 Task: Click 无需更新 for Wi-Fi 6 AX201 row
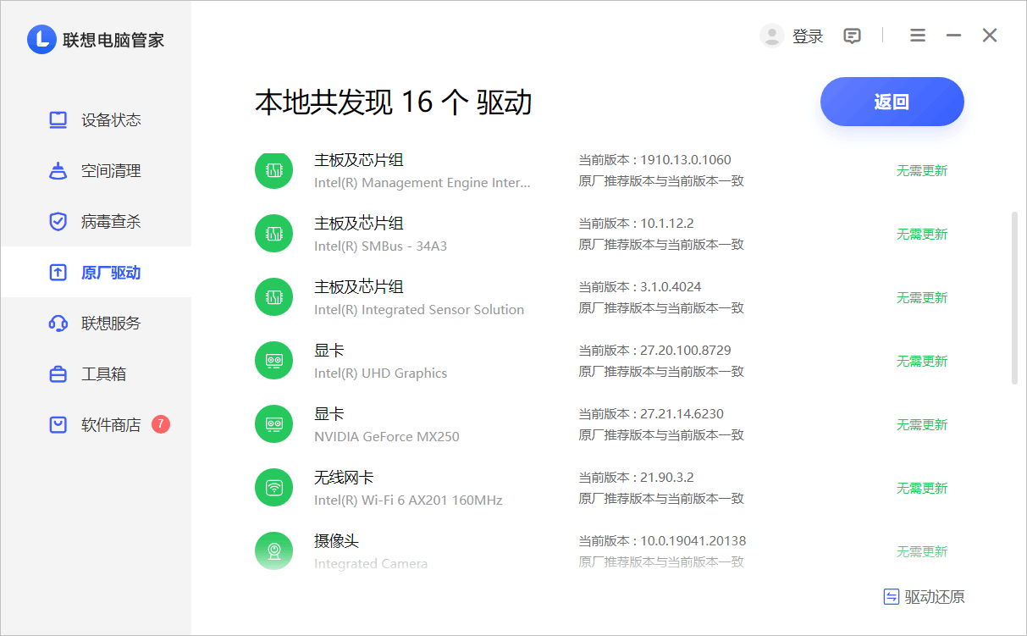pyautogui.click(x=922, y=488)
